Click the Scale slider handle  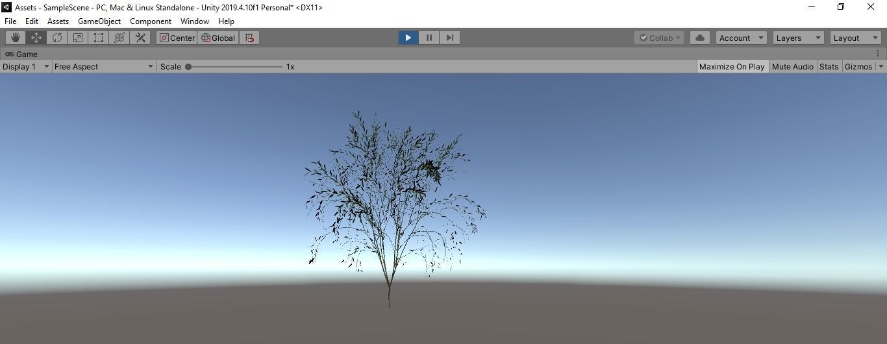pyautogui.click(x=188, y=66)
